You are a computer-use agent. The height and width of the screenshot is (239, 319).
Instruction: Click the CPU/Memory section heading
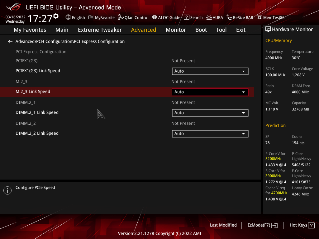tap(279, 41)
